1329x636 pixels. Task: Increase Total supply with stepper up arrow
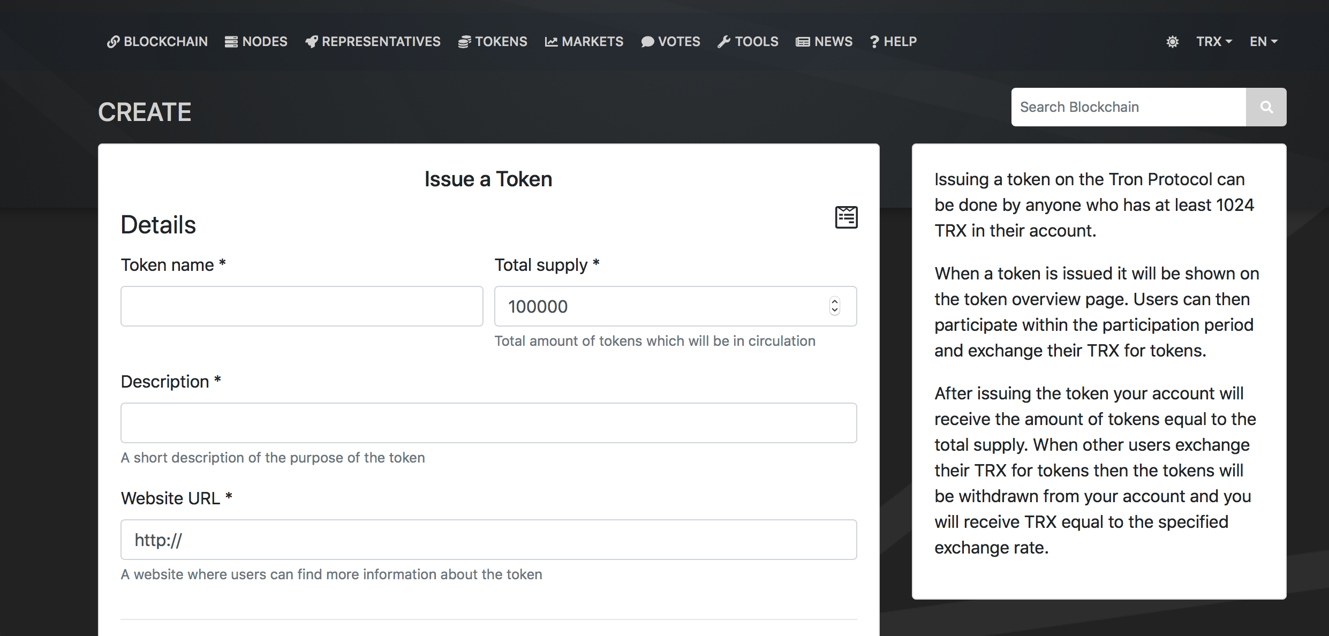[x=834, y=301]
